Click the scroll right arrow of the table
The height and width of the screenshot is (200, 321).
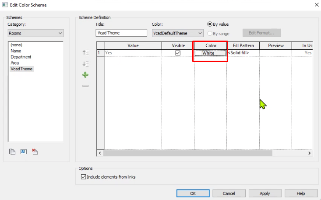coord(310,153)
